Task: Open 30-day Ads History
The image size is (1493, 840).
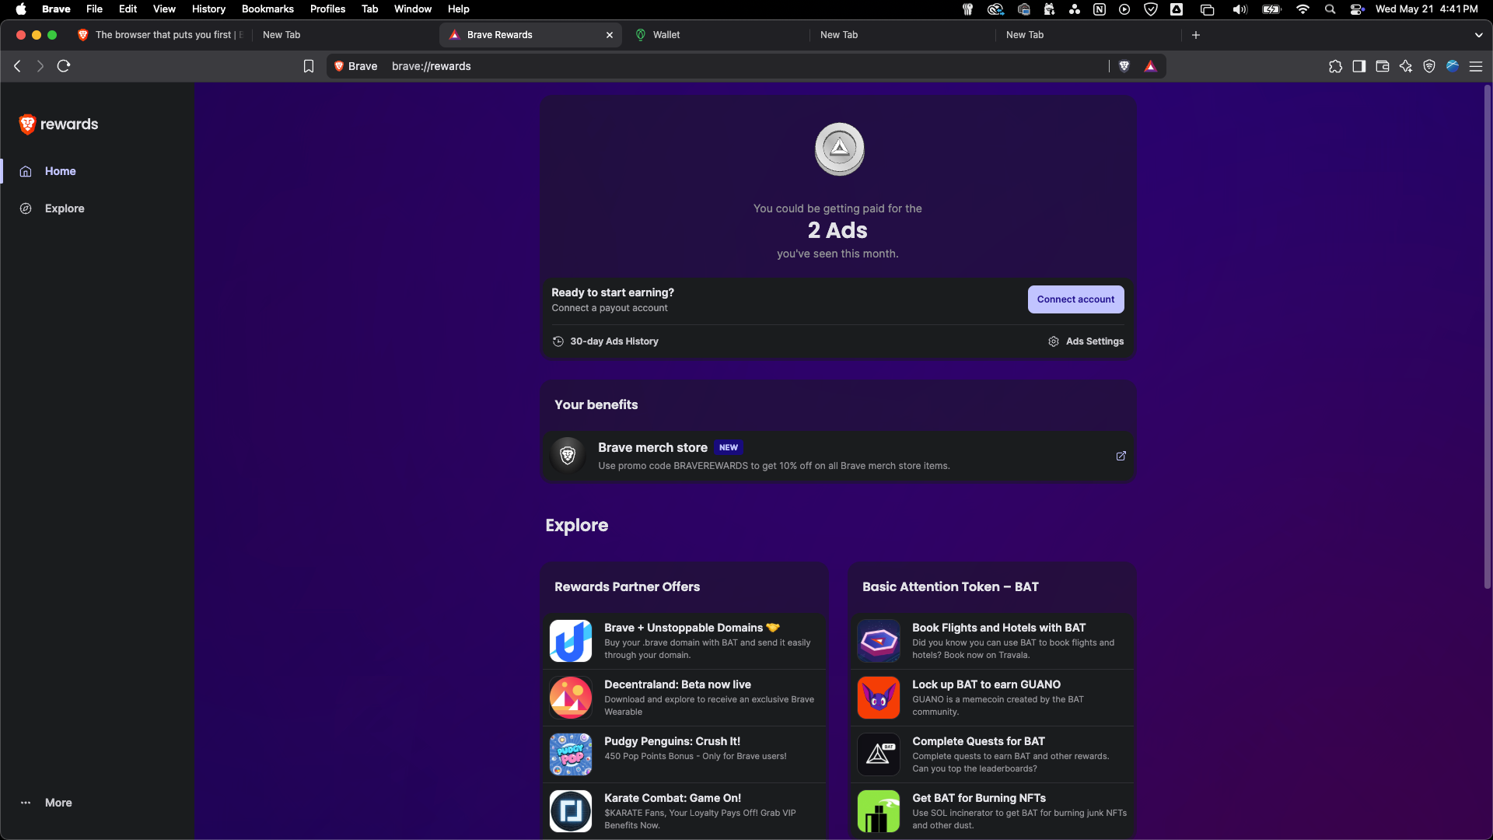Action: [x=605, y=341]
